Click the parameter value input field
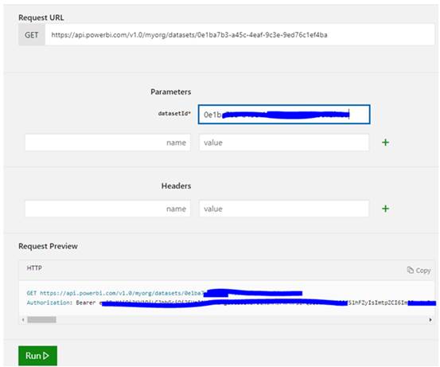 [284, 143]
